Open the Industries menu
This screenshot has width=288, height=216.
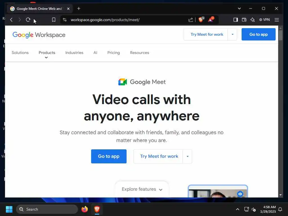pyautogui.click(x=74, y=53)
